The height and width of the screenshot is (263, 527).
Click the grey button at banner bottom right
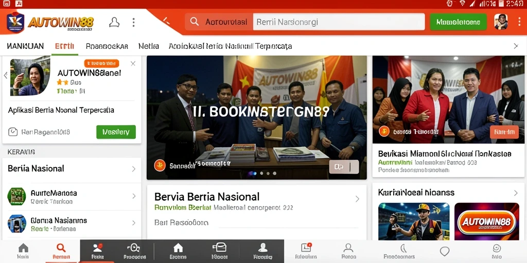[x=344, y=167]
